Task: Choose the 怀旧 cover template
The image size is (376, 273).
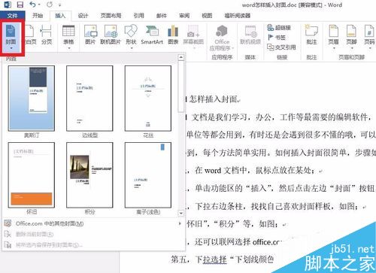Action: click(32, 175)
